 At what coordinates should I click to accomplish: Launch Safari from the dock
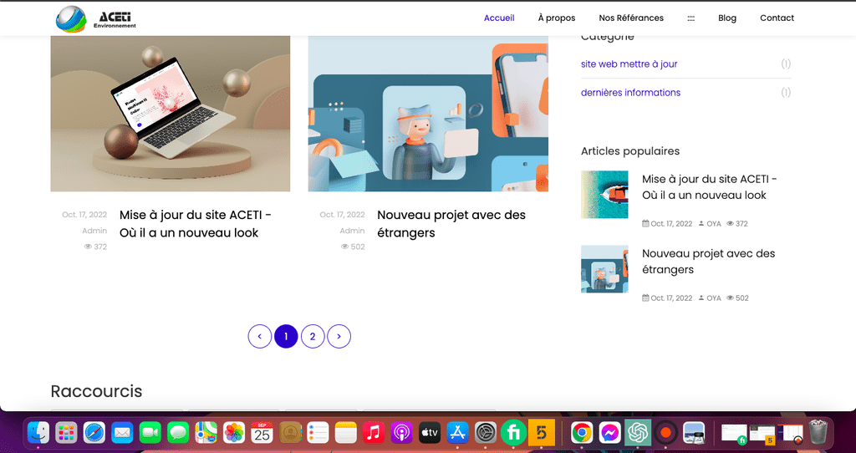94,433
